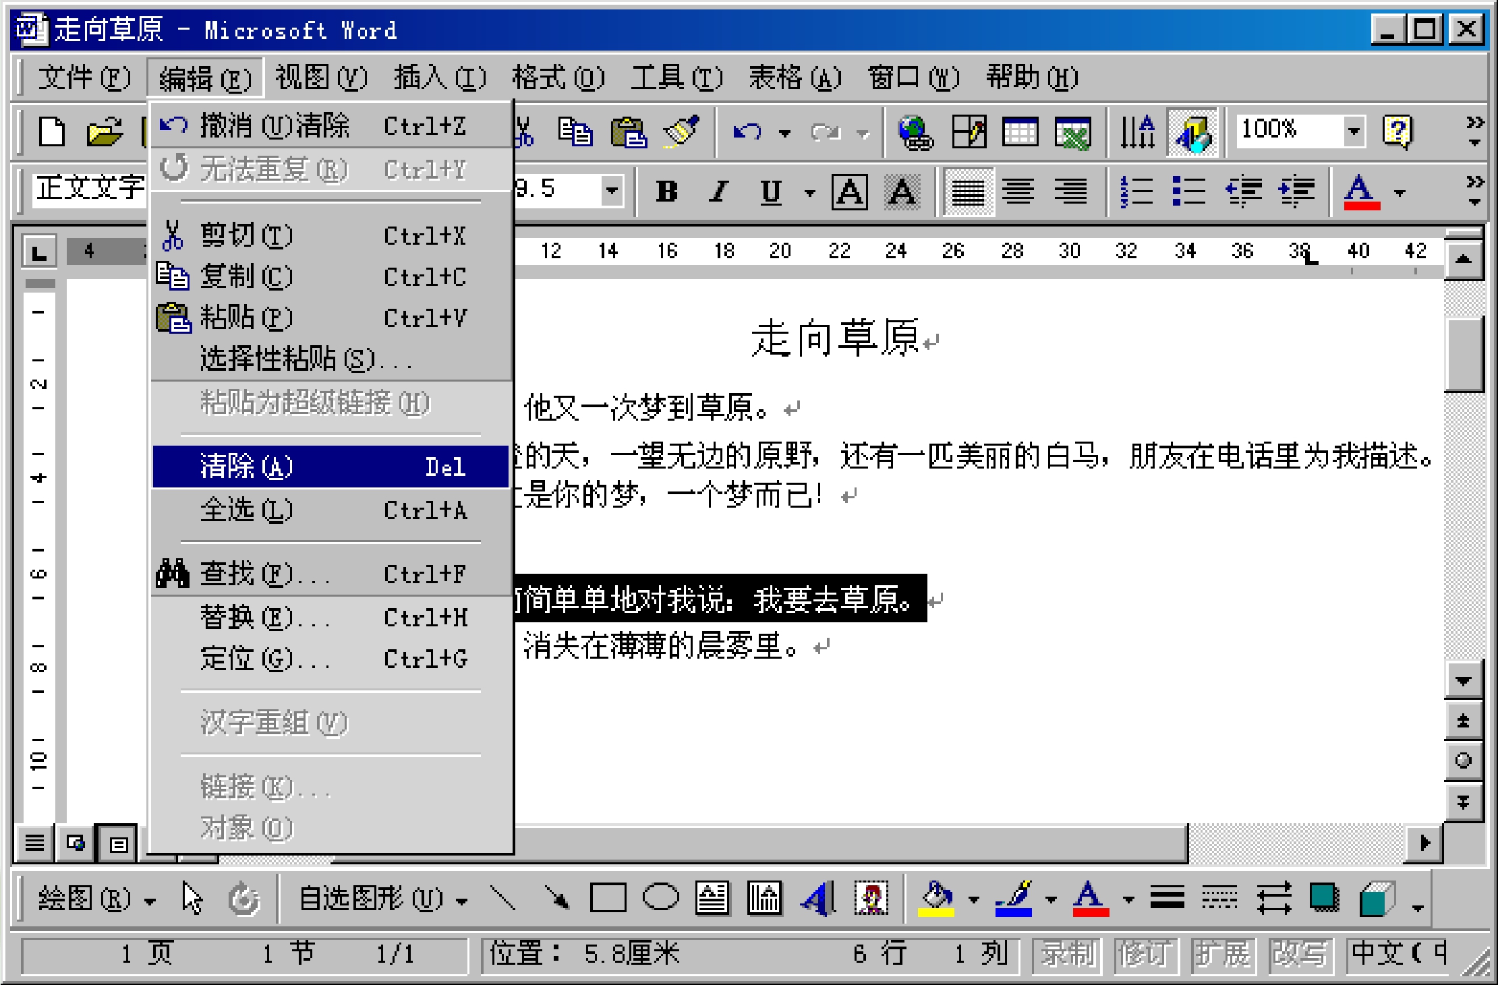Click the 3D effects icon in drawing toolbar
The image size is (1498, 985).
pos(1377,899)
